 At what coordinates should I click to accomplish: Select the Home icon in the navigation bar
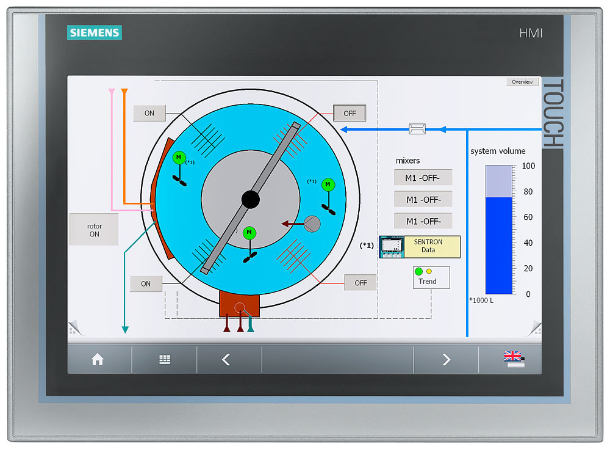(x=98, y=360)
